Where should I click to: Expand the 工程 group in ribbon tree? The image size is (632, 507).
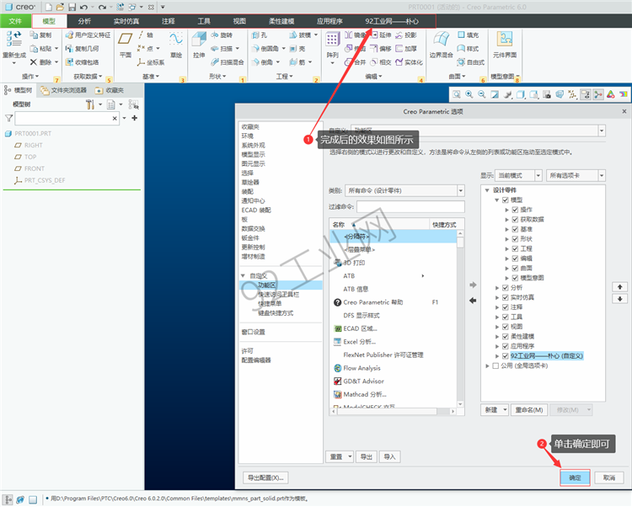pos(507,249)
